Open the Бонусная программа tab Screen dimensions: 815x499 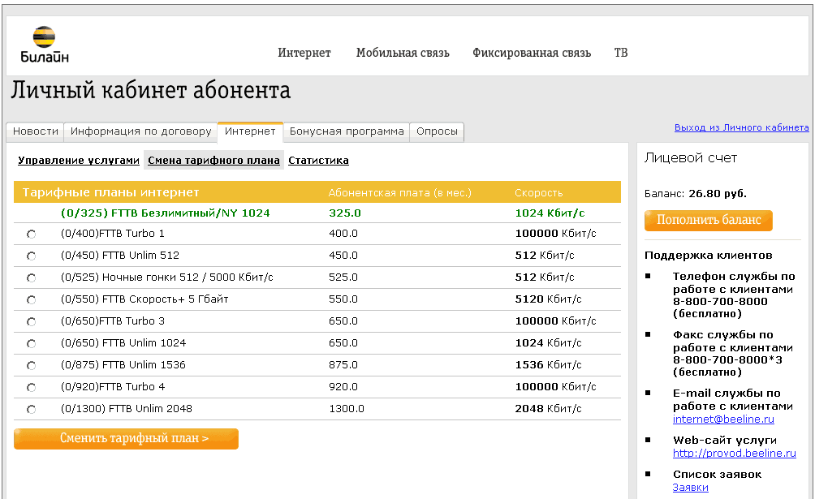(347, 131)
